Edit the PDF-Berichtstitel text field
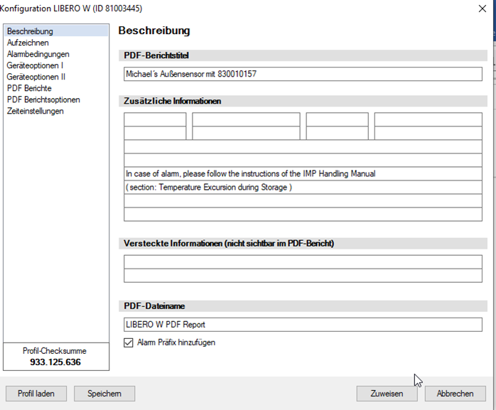 point(303,74)
